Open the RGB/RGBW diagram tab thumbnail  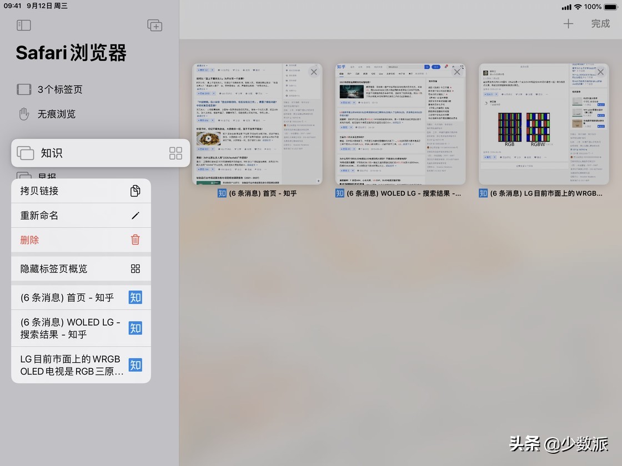(544, 124)
